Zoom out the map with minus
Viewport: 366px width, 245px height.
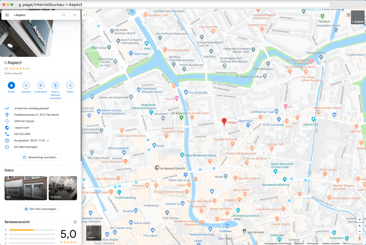click(360, 231)
